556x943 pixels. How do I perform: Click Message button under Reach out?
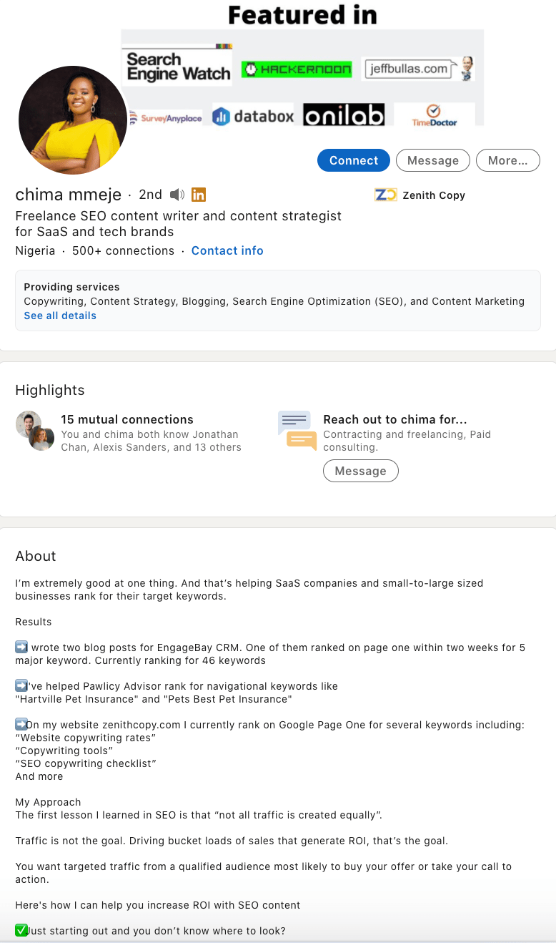click(360, 471)
